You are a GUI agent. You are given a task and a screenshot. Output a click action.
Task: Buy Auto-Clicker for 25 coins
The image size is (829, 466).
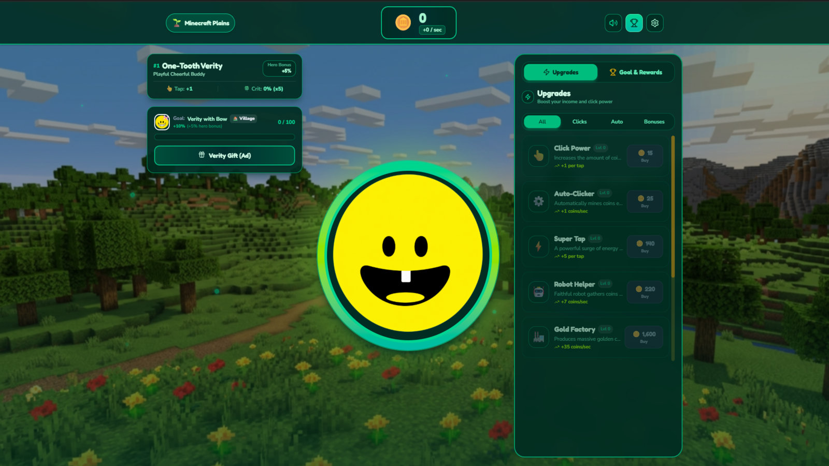pos(645,201)
